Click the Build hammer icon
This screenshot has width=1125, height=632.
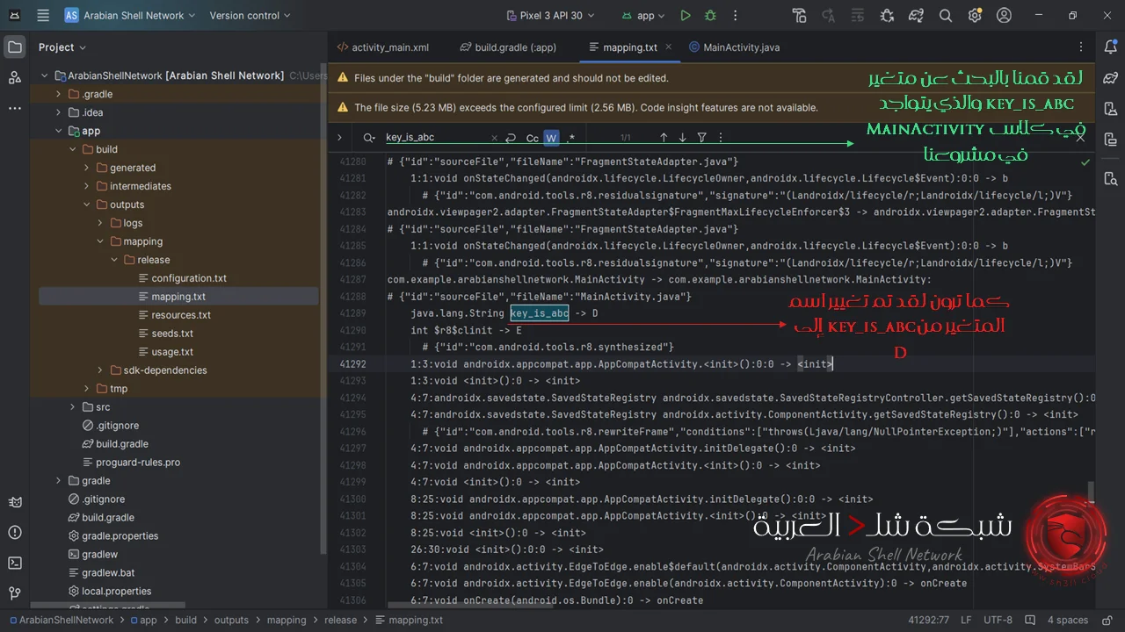click(x=799, y=16)
